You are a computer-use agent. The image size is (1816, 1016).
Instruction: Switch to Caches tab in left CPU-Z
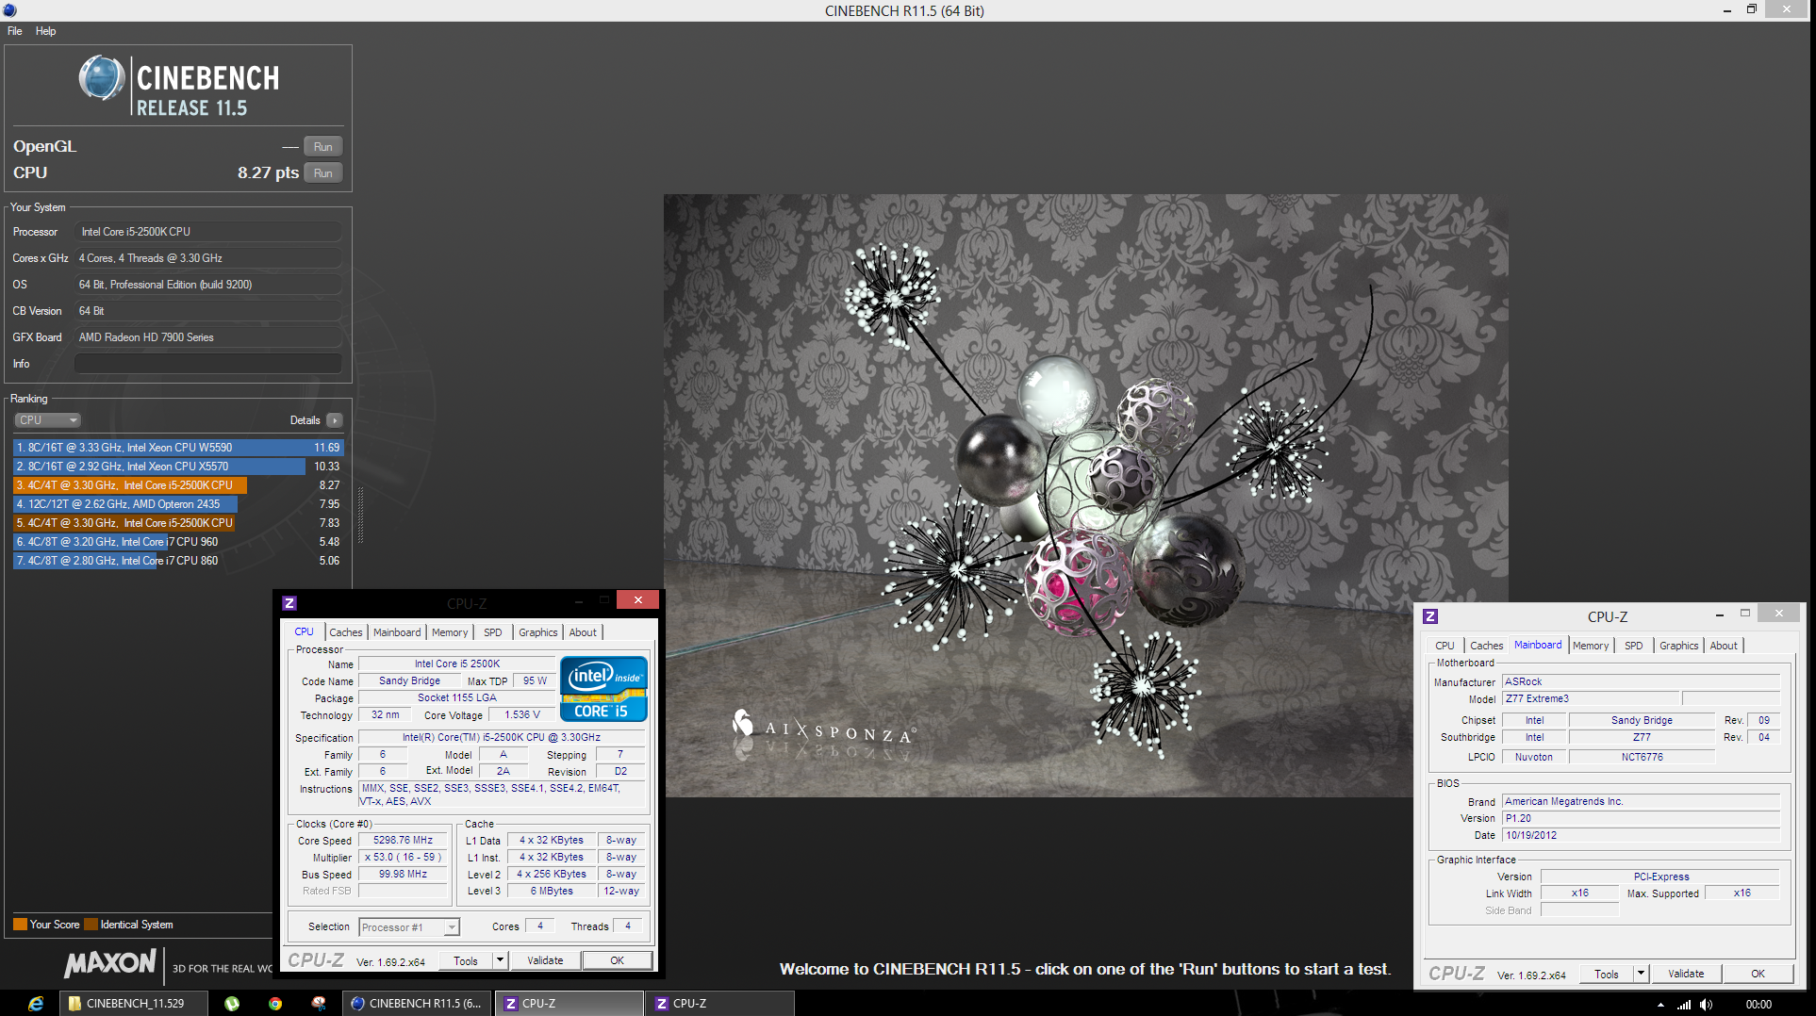click(345, 632)
